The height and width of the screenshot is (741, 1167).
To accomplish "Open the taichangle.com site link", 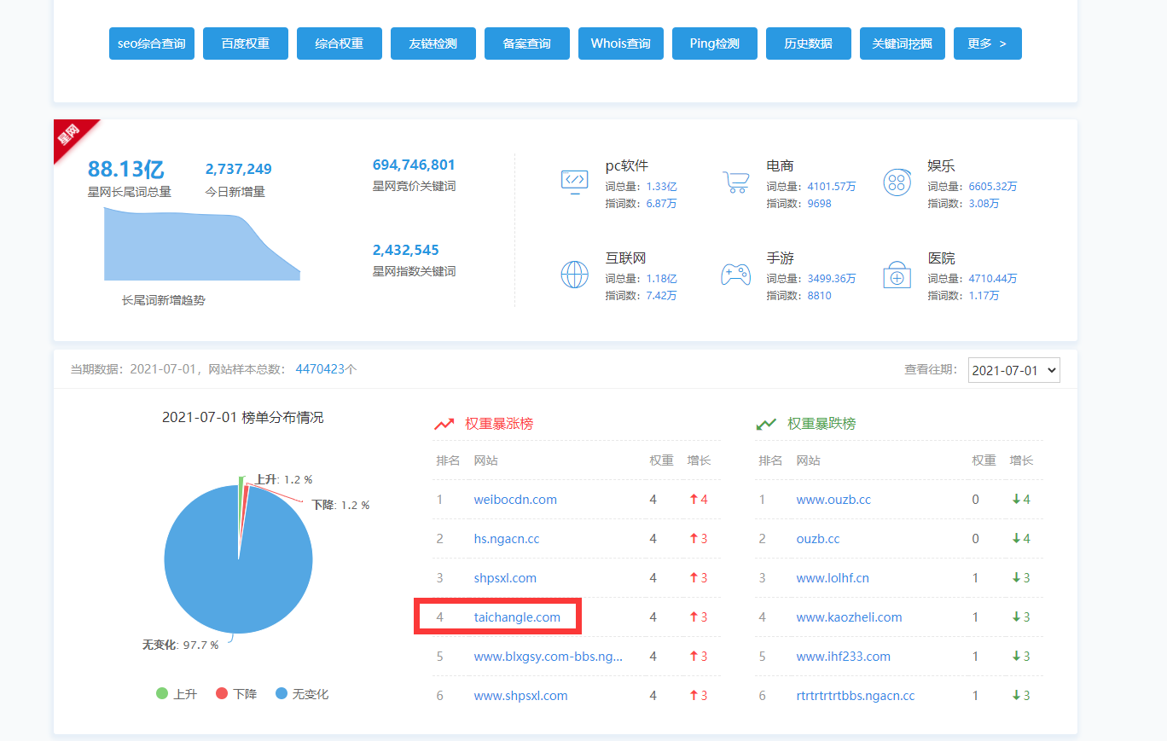I will coord(517,617).
